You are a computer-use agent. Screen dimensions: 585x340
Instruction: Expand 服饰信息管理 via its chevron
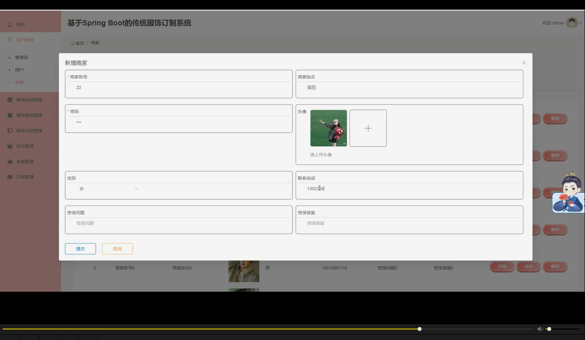(54, 100)
